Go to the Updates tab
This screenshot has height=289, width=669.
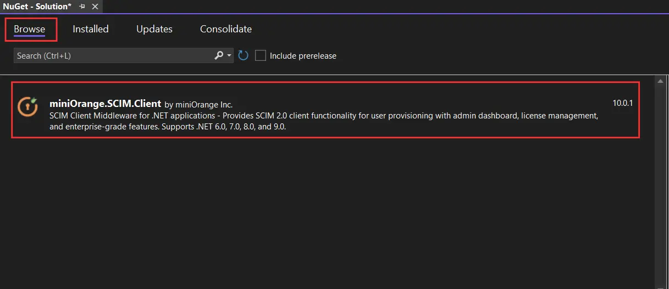(154, 29)
